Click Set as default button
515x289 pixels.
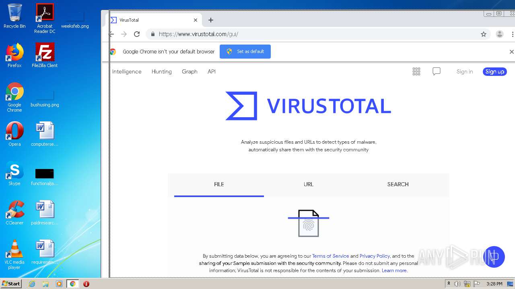tap(245, 51)
